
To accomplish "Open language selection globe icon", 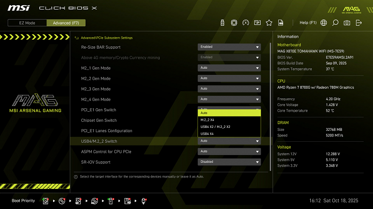I will click(x=324, y=23).
